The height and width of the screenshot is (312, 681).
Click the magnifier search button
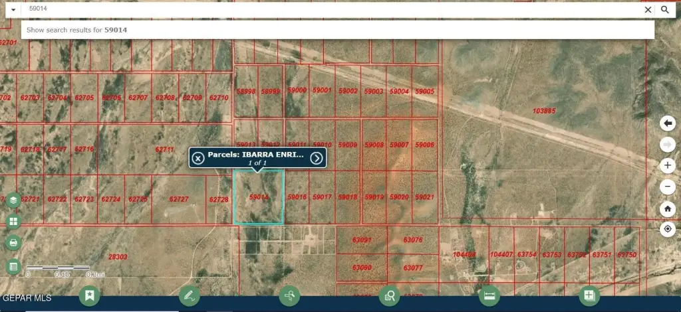[x=665, y=10]
